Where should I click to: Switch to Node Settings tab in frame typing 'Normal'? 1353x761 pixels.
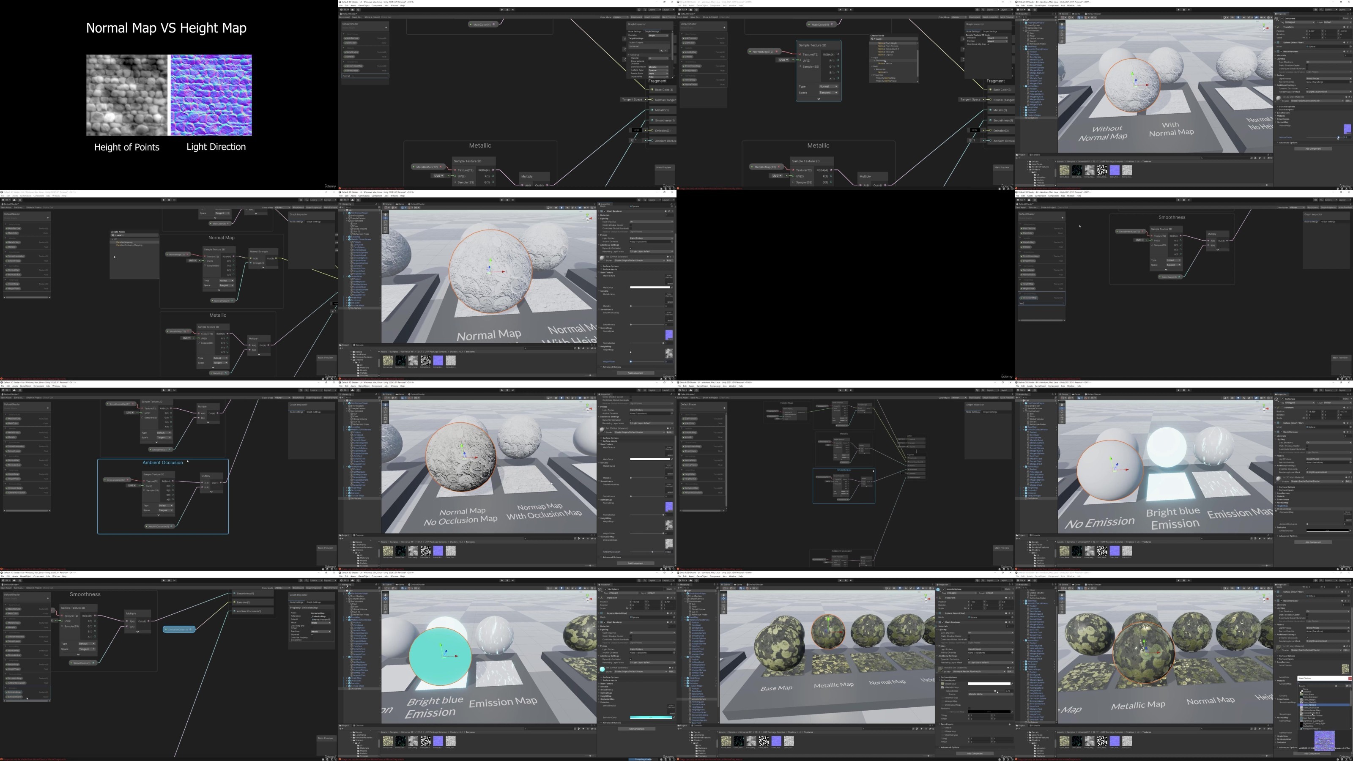[635, 32]
